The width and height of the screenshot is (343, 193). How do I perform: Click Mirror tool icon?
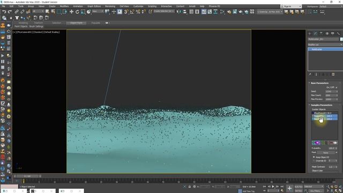(x=179, y=12)
